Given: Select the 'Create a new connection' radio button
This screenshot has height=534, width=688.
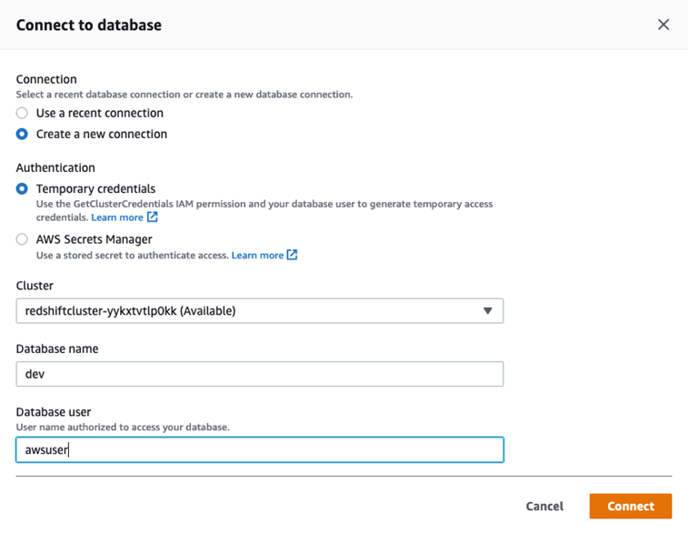Looking at the screenshot, I should (x=22, y=135).
